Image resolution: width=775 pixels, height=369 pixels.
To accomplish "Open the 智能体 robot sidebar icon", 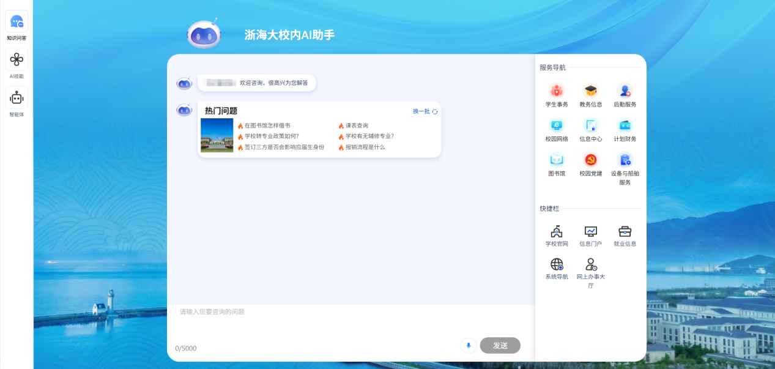I will [17, 98].
